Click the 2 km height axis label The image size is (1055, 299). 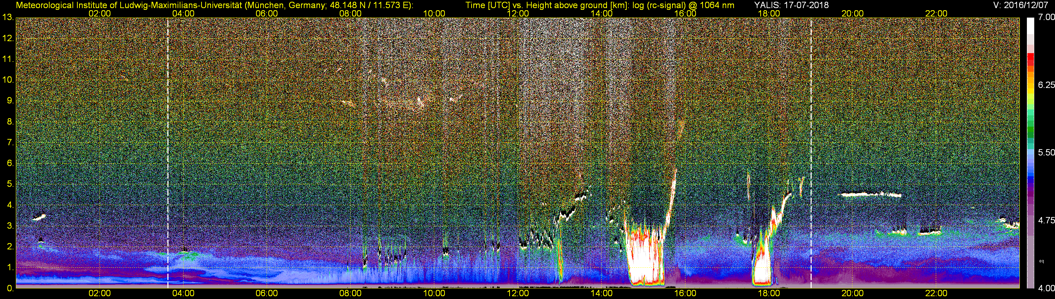click(x=10, y=247)
